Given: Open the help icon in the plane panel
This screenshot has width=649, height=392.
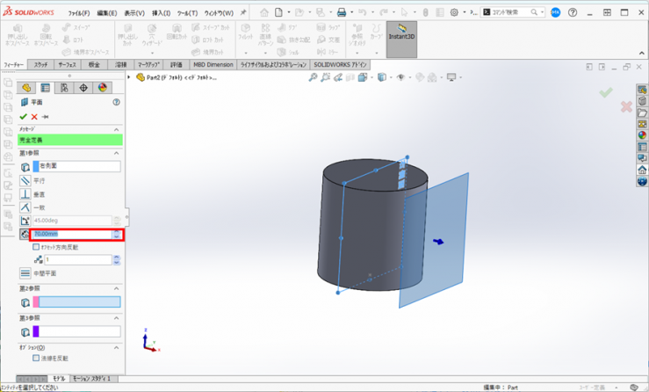Looking at the screenshot, I should click(x=116, y=103).
